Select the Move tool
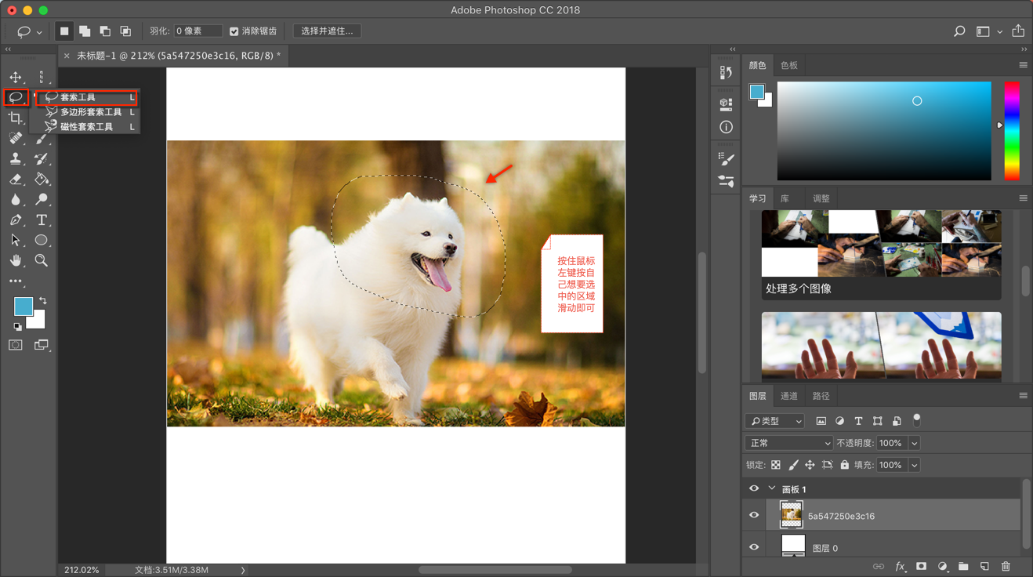Image resolution: width=1033 pixels, height=577 pixels. point(16,77)
